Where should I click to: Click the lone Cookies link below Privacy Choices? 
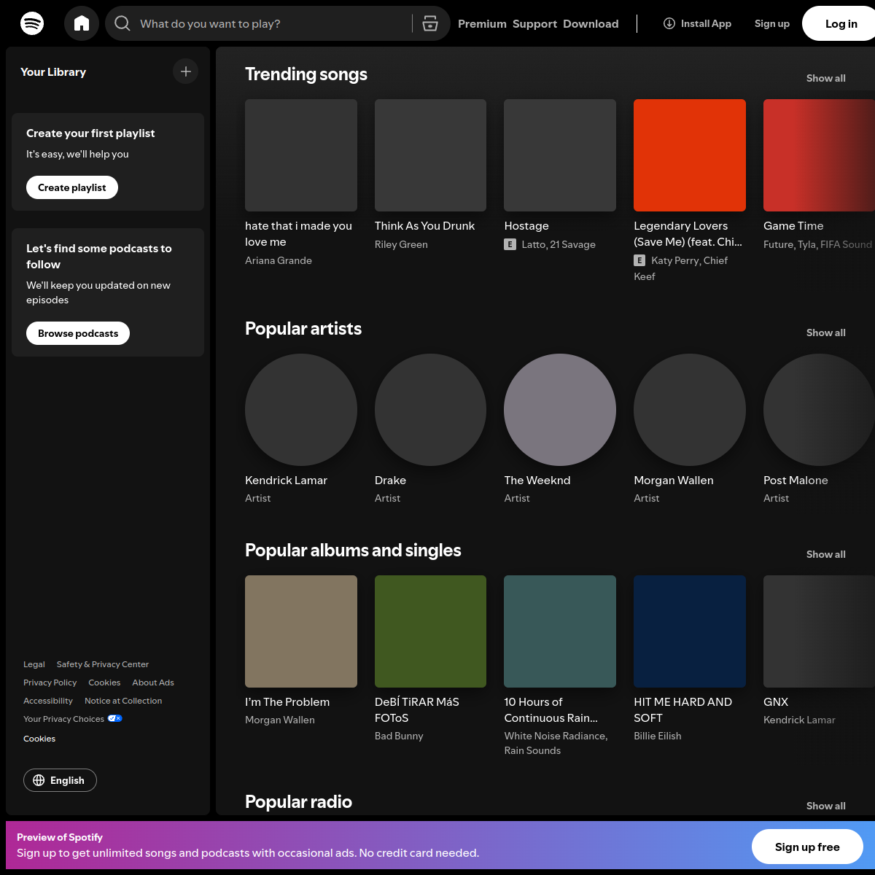tap(39, 739)
